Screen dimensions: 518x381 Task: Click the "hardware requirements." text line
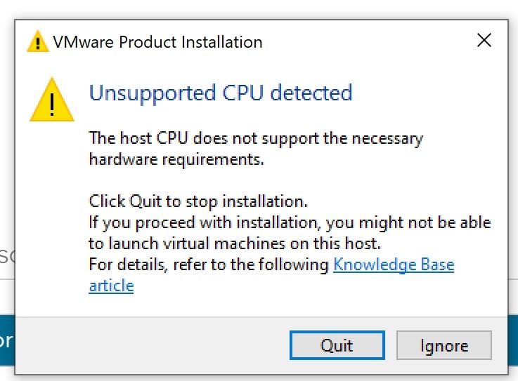tap(176, 159)
